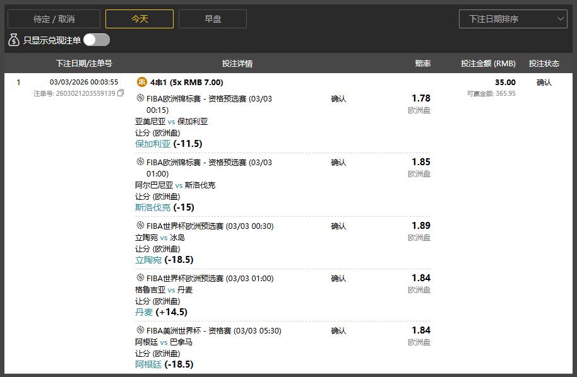Open the 下注日期排序 sort dropdown
Screen dimensions: 577x377
pos(513,19)
